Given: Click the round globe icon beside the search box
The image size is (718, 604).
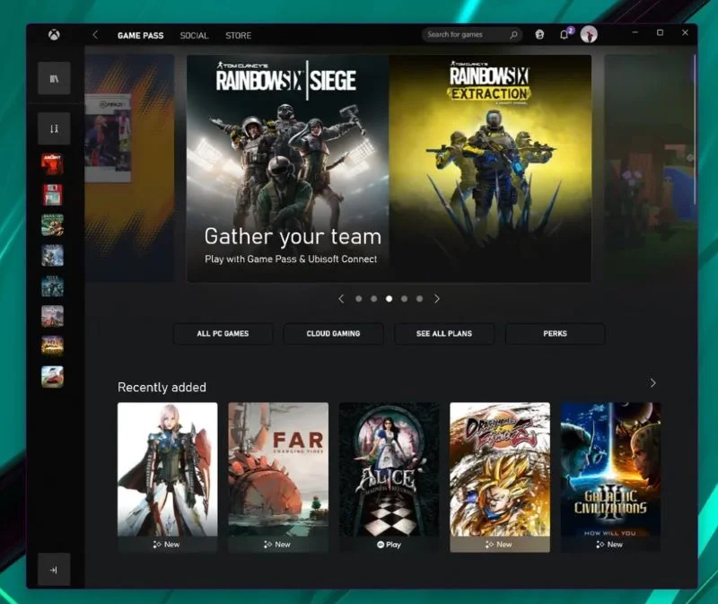Looking at the screenshot, I should coord(540,34).
